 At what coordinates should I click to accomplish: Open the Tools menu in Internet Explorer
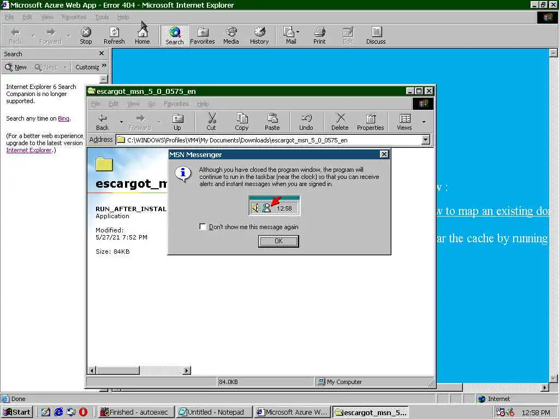pyautogui.click(x=102, y=17)
